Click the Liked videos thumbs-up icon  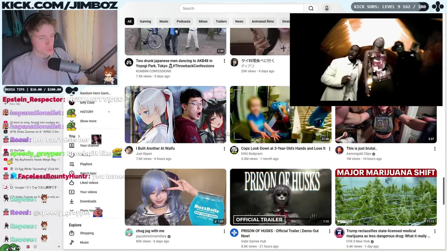click(72, 183)
